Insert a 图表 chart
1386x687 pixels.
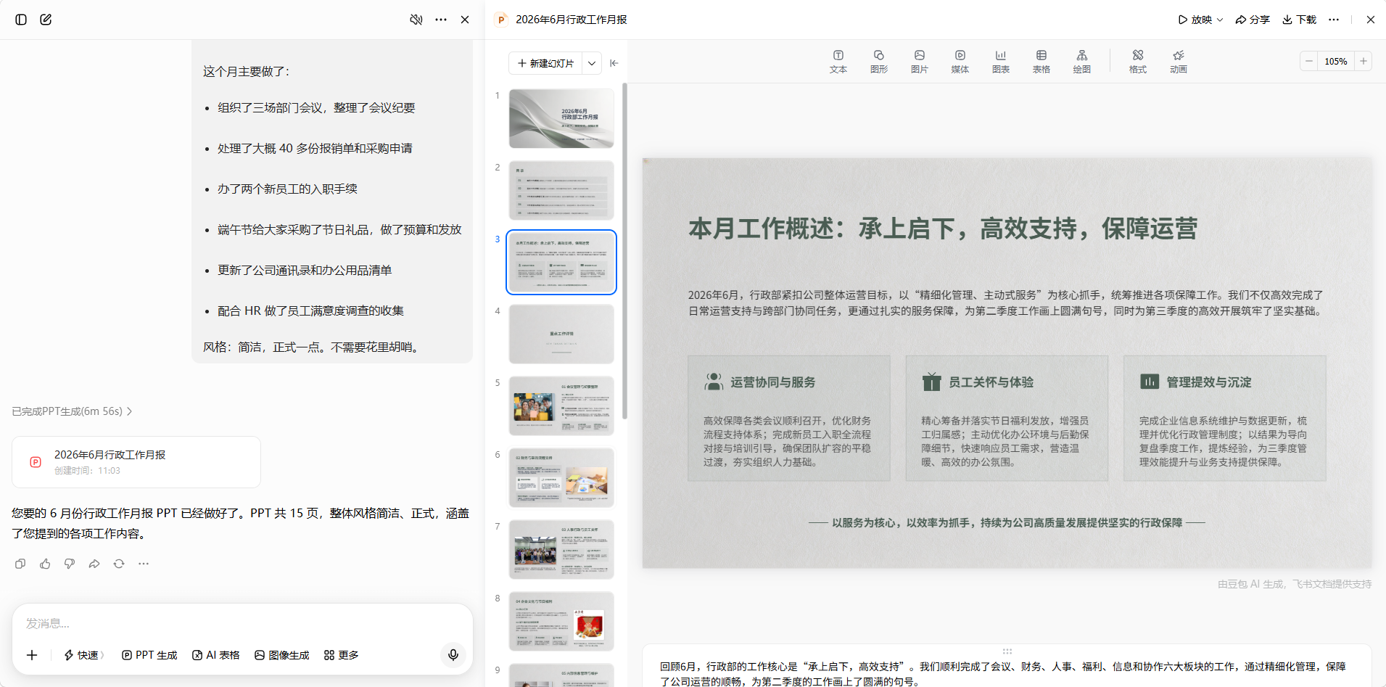point(1001,62)
